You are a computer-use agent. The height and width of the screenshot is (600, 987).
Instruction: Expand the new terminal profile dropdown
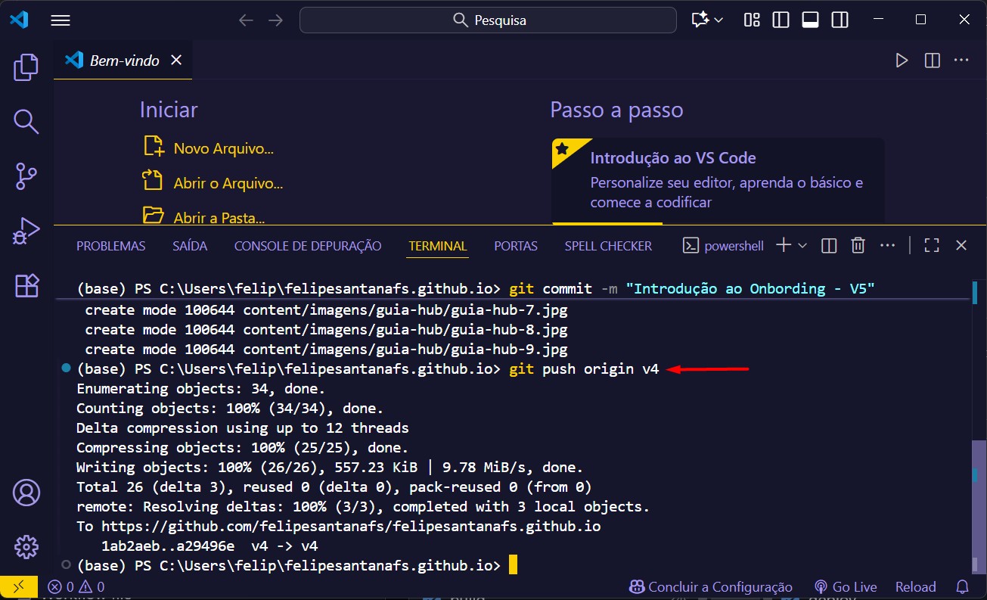tap(802, 245)
